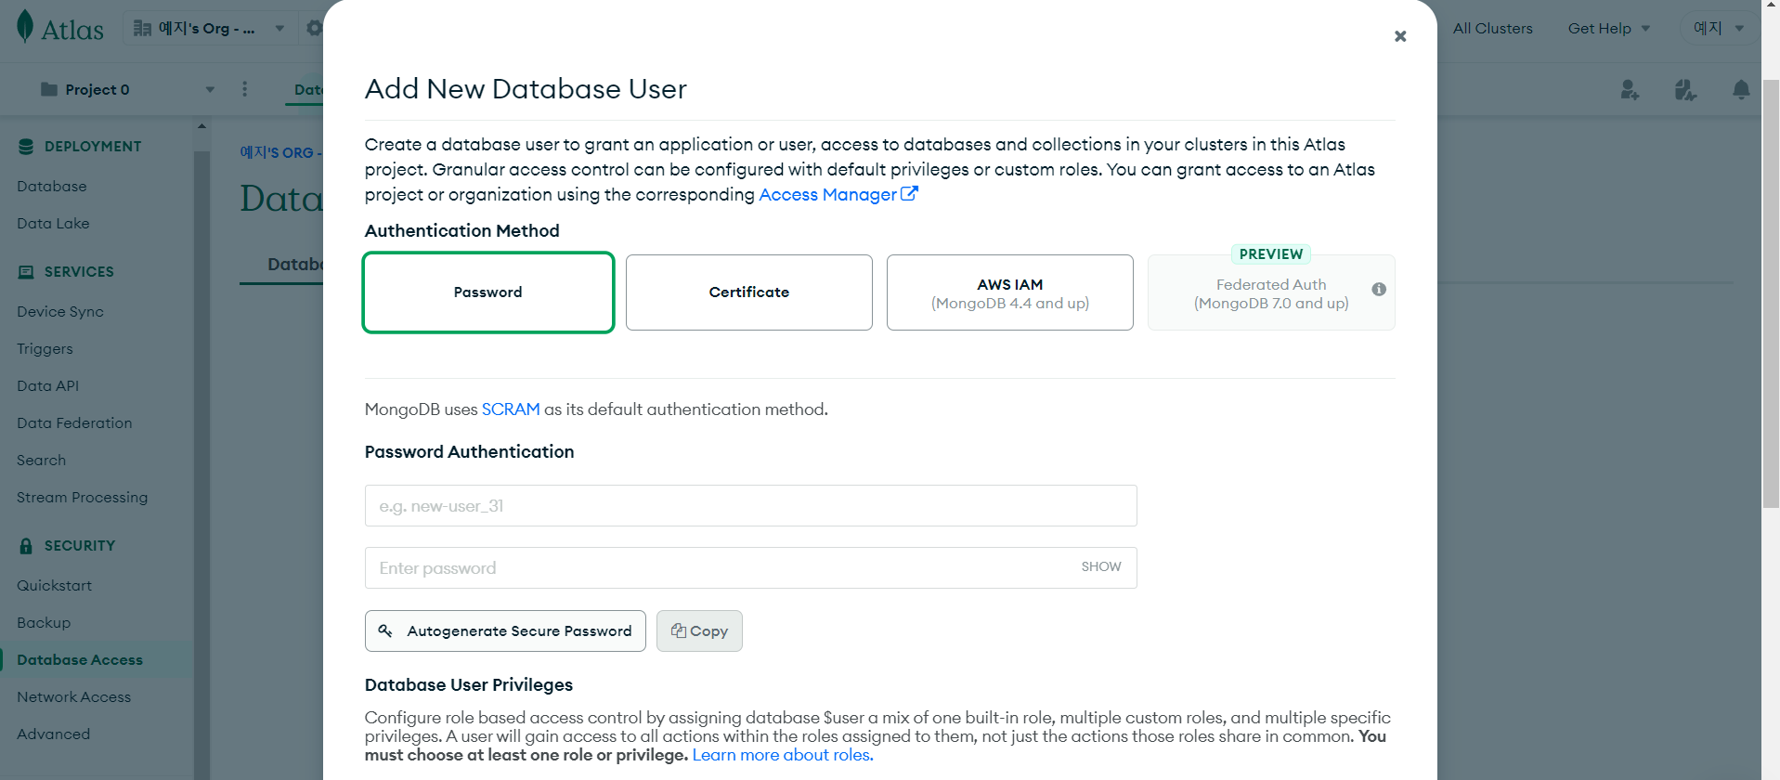Click the Security section lock icon

[26, 546]
